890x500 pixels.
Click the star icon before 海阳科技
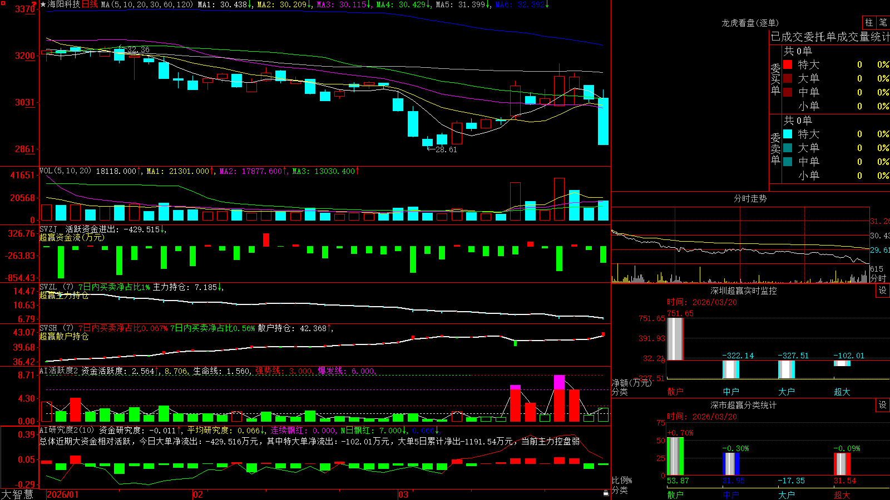click(43, 4)
